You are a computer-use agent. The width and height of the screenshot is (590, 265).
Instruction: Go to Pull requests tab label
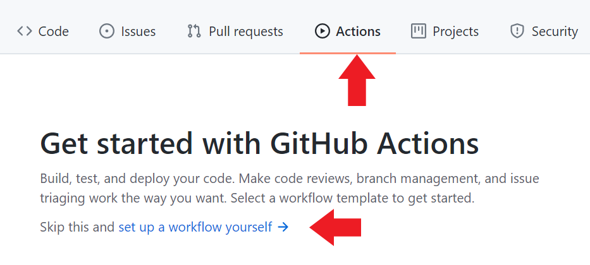(x=246, y=31)
